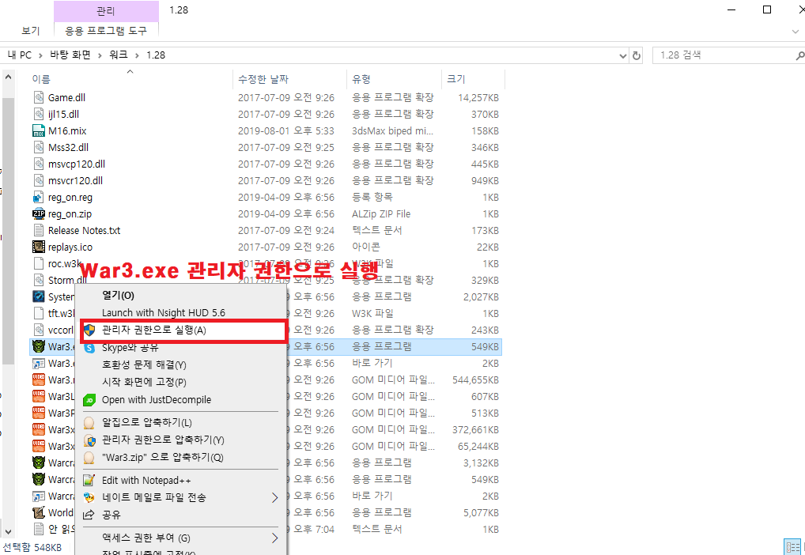Click the Release Notes.txt document icon
This screenshot has width=805, height=555.
tap(39, 231)
